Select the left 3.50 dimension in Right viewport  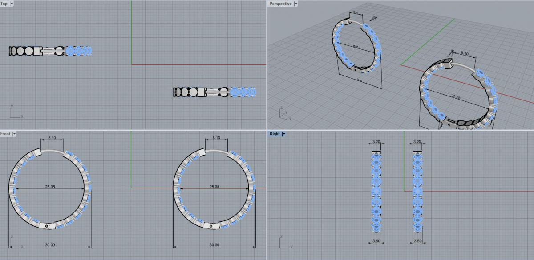[376, 241]
